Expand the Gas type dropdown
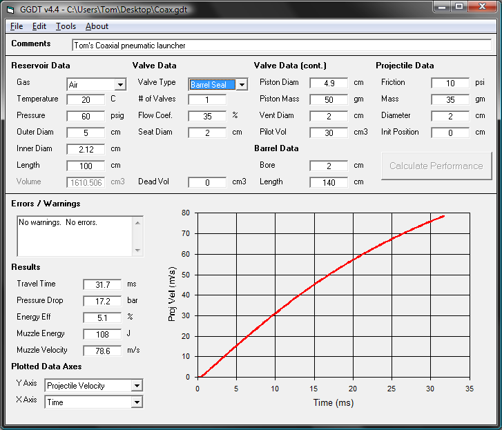The width and height of the screenshot is (502, 430). (x=120, y=85)
